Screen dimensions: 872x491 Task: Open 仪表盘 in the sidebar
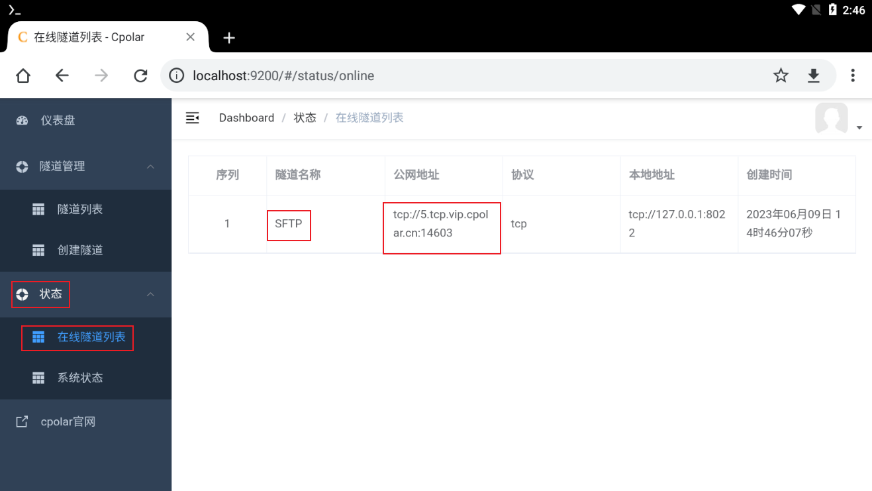(x=85, y=120)
